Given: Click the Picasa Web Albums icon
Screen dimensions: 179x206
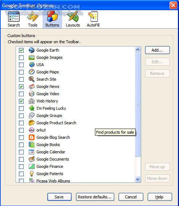Looking at the screenshot, I should [32, 180].
